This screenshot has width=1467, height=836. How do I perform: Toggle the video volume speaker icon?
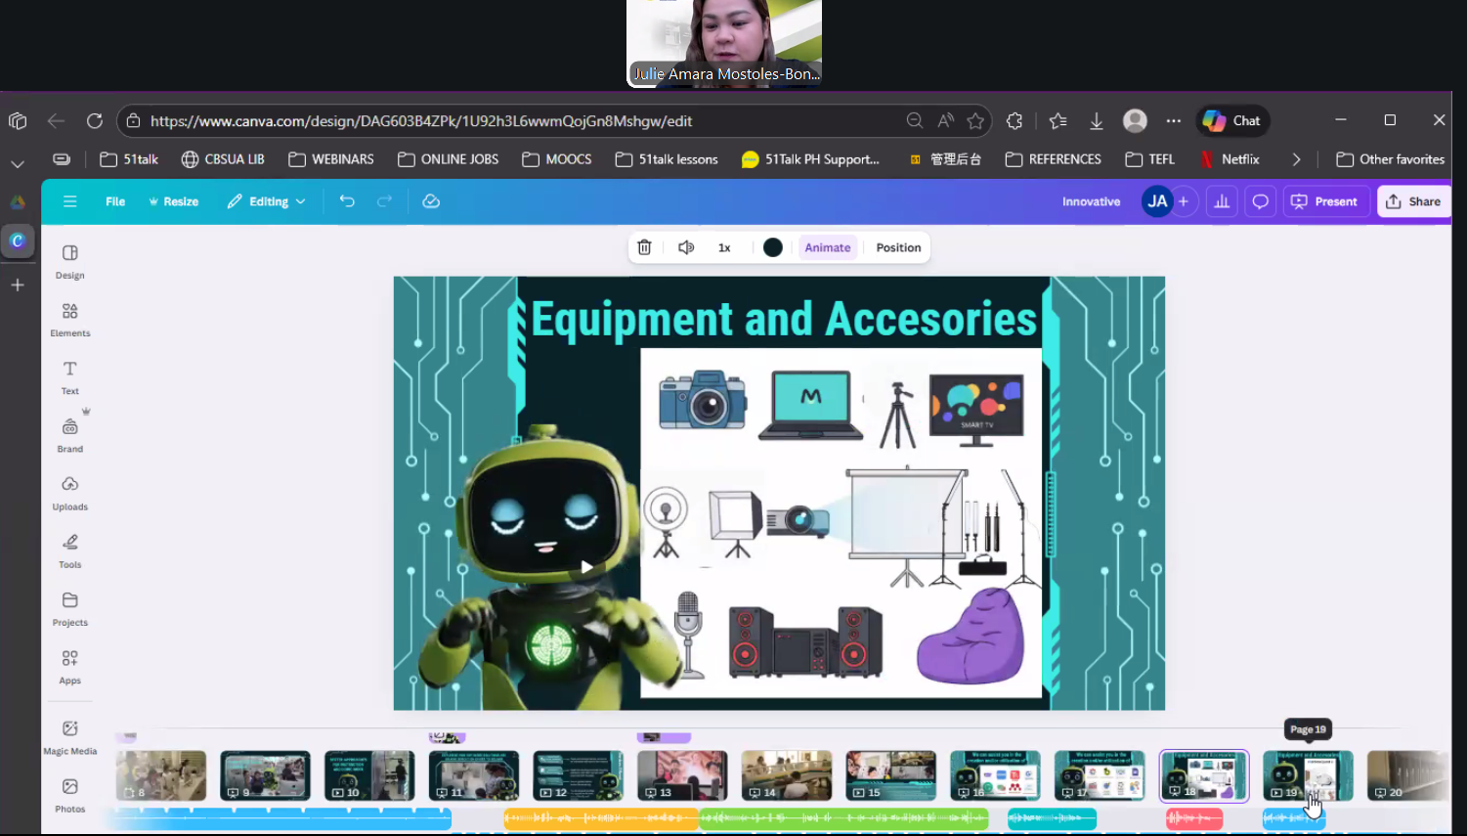(x=686, y=247)
